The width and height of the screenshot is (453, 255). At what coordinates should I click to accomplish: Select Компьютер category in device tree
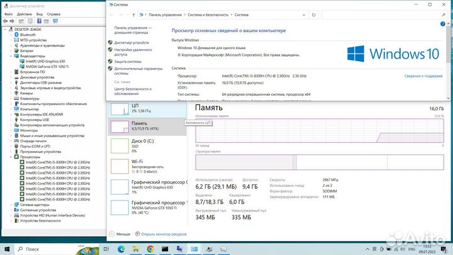coord(30,109)
